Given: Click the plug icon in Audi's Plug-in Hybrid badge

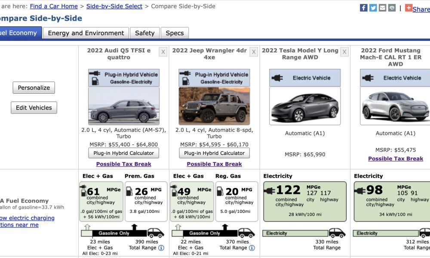Looking at the screenshot, I should tap(95, 73).
